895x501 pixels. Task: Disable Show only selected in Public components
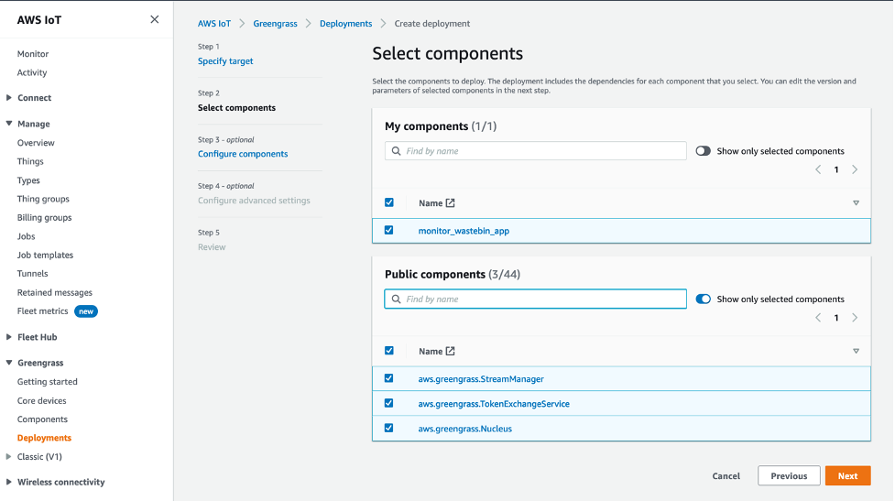coord(704,300)
